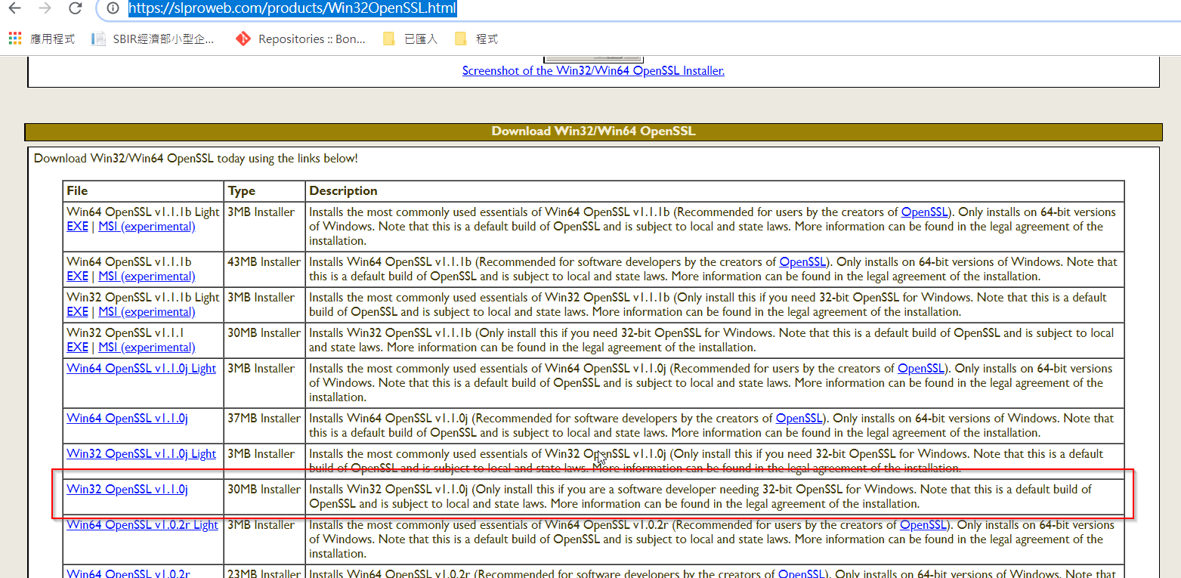Click the "Win64 OpenSSL v1.1.1b Light" file name

pos(143,212)
